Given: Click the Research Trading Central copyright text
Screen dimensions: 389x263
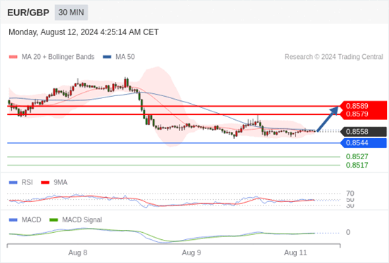Looking at the screenshot, I should tap(333, 57).
